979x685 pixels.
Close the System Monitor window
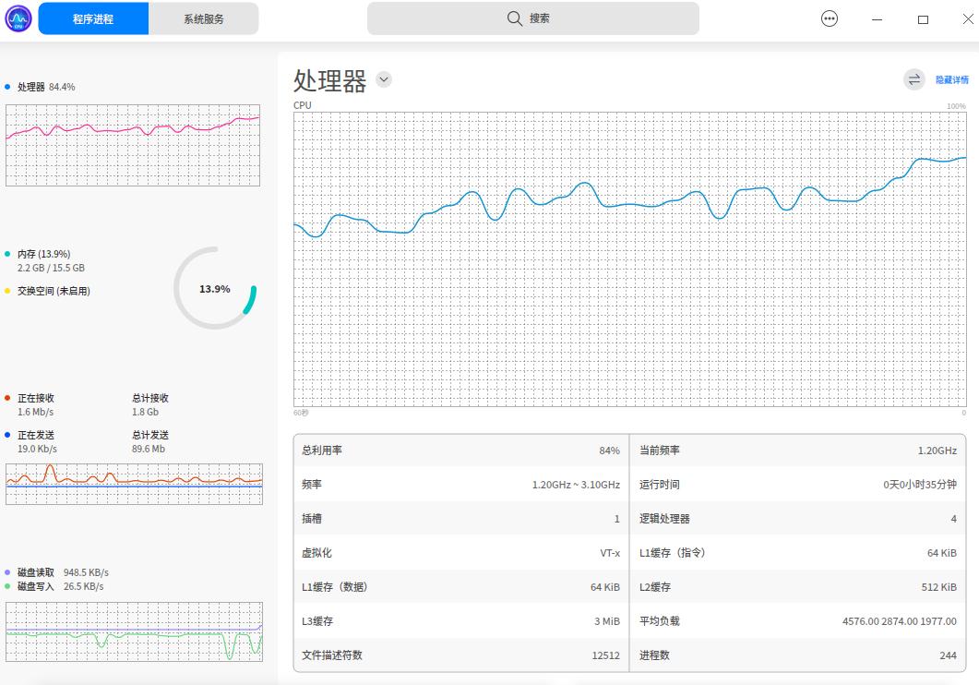(x=968, y=19)
